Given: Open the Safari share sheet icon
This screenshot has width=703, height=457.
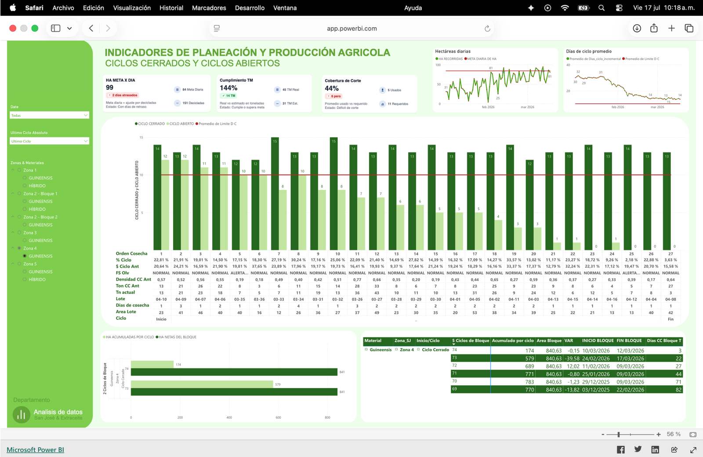Looking at the screenshot, I should [654, 28].
